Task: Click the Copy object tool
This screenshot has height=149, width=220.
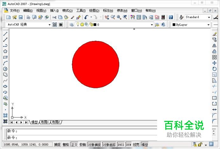Action: point(214,40)
